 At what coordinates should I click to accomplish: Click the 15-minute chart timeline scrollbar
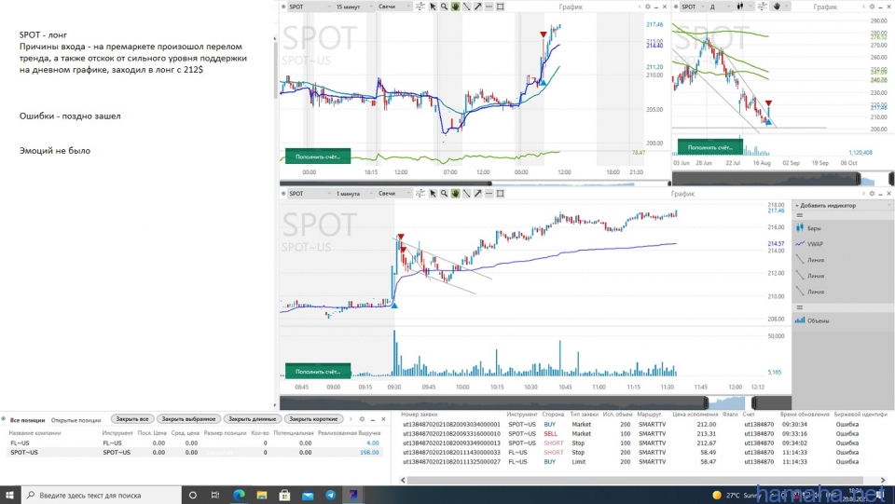click(474, 183)
